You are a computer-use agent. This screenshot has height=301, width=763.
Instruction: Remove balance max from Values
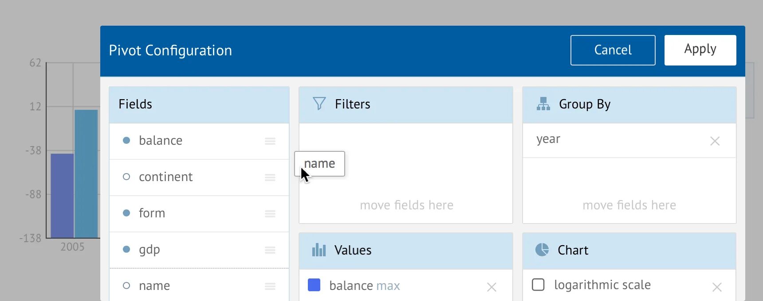[x=491, y=287]
